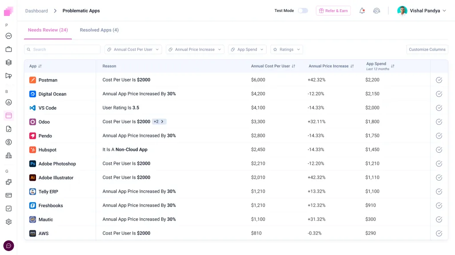This screenshot has height=255, width=455.
Task: Open the stacked layers icon in sidebar
Action: tap(9, 62)
